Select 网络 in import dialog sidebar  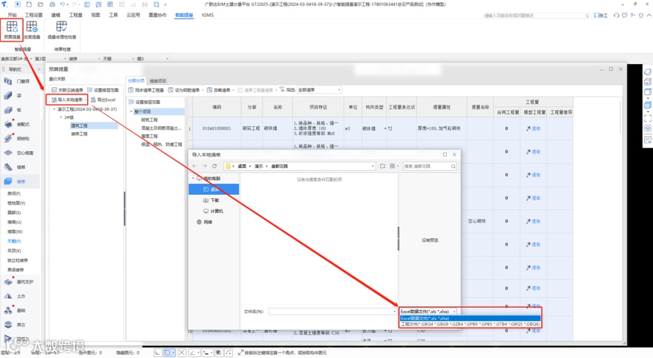click(x=208, y=222)
